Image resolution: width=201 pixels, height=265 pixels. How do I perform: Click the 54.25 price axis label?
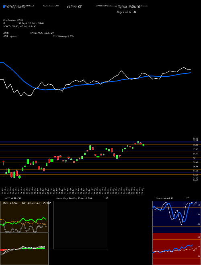point(195,171)
